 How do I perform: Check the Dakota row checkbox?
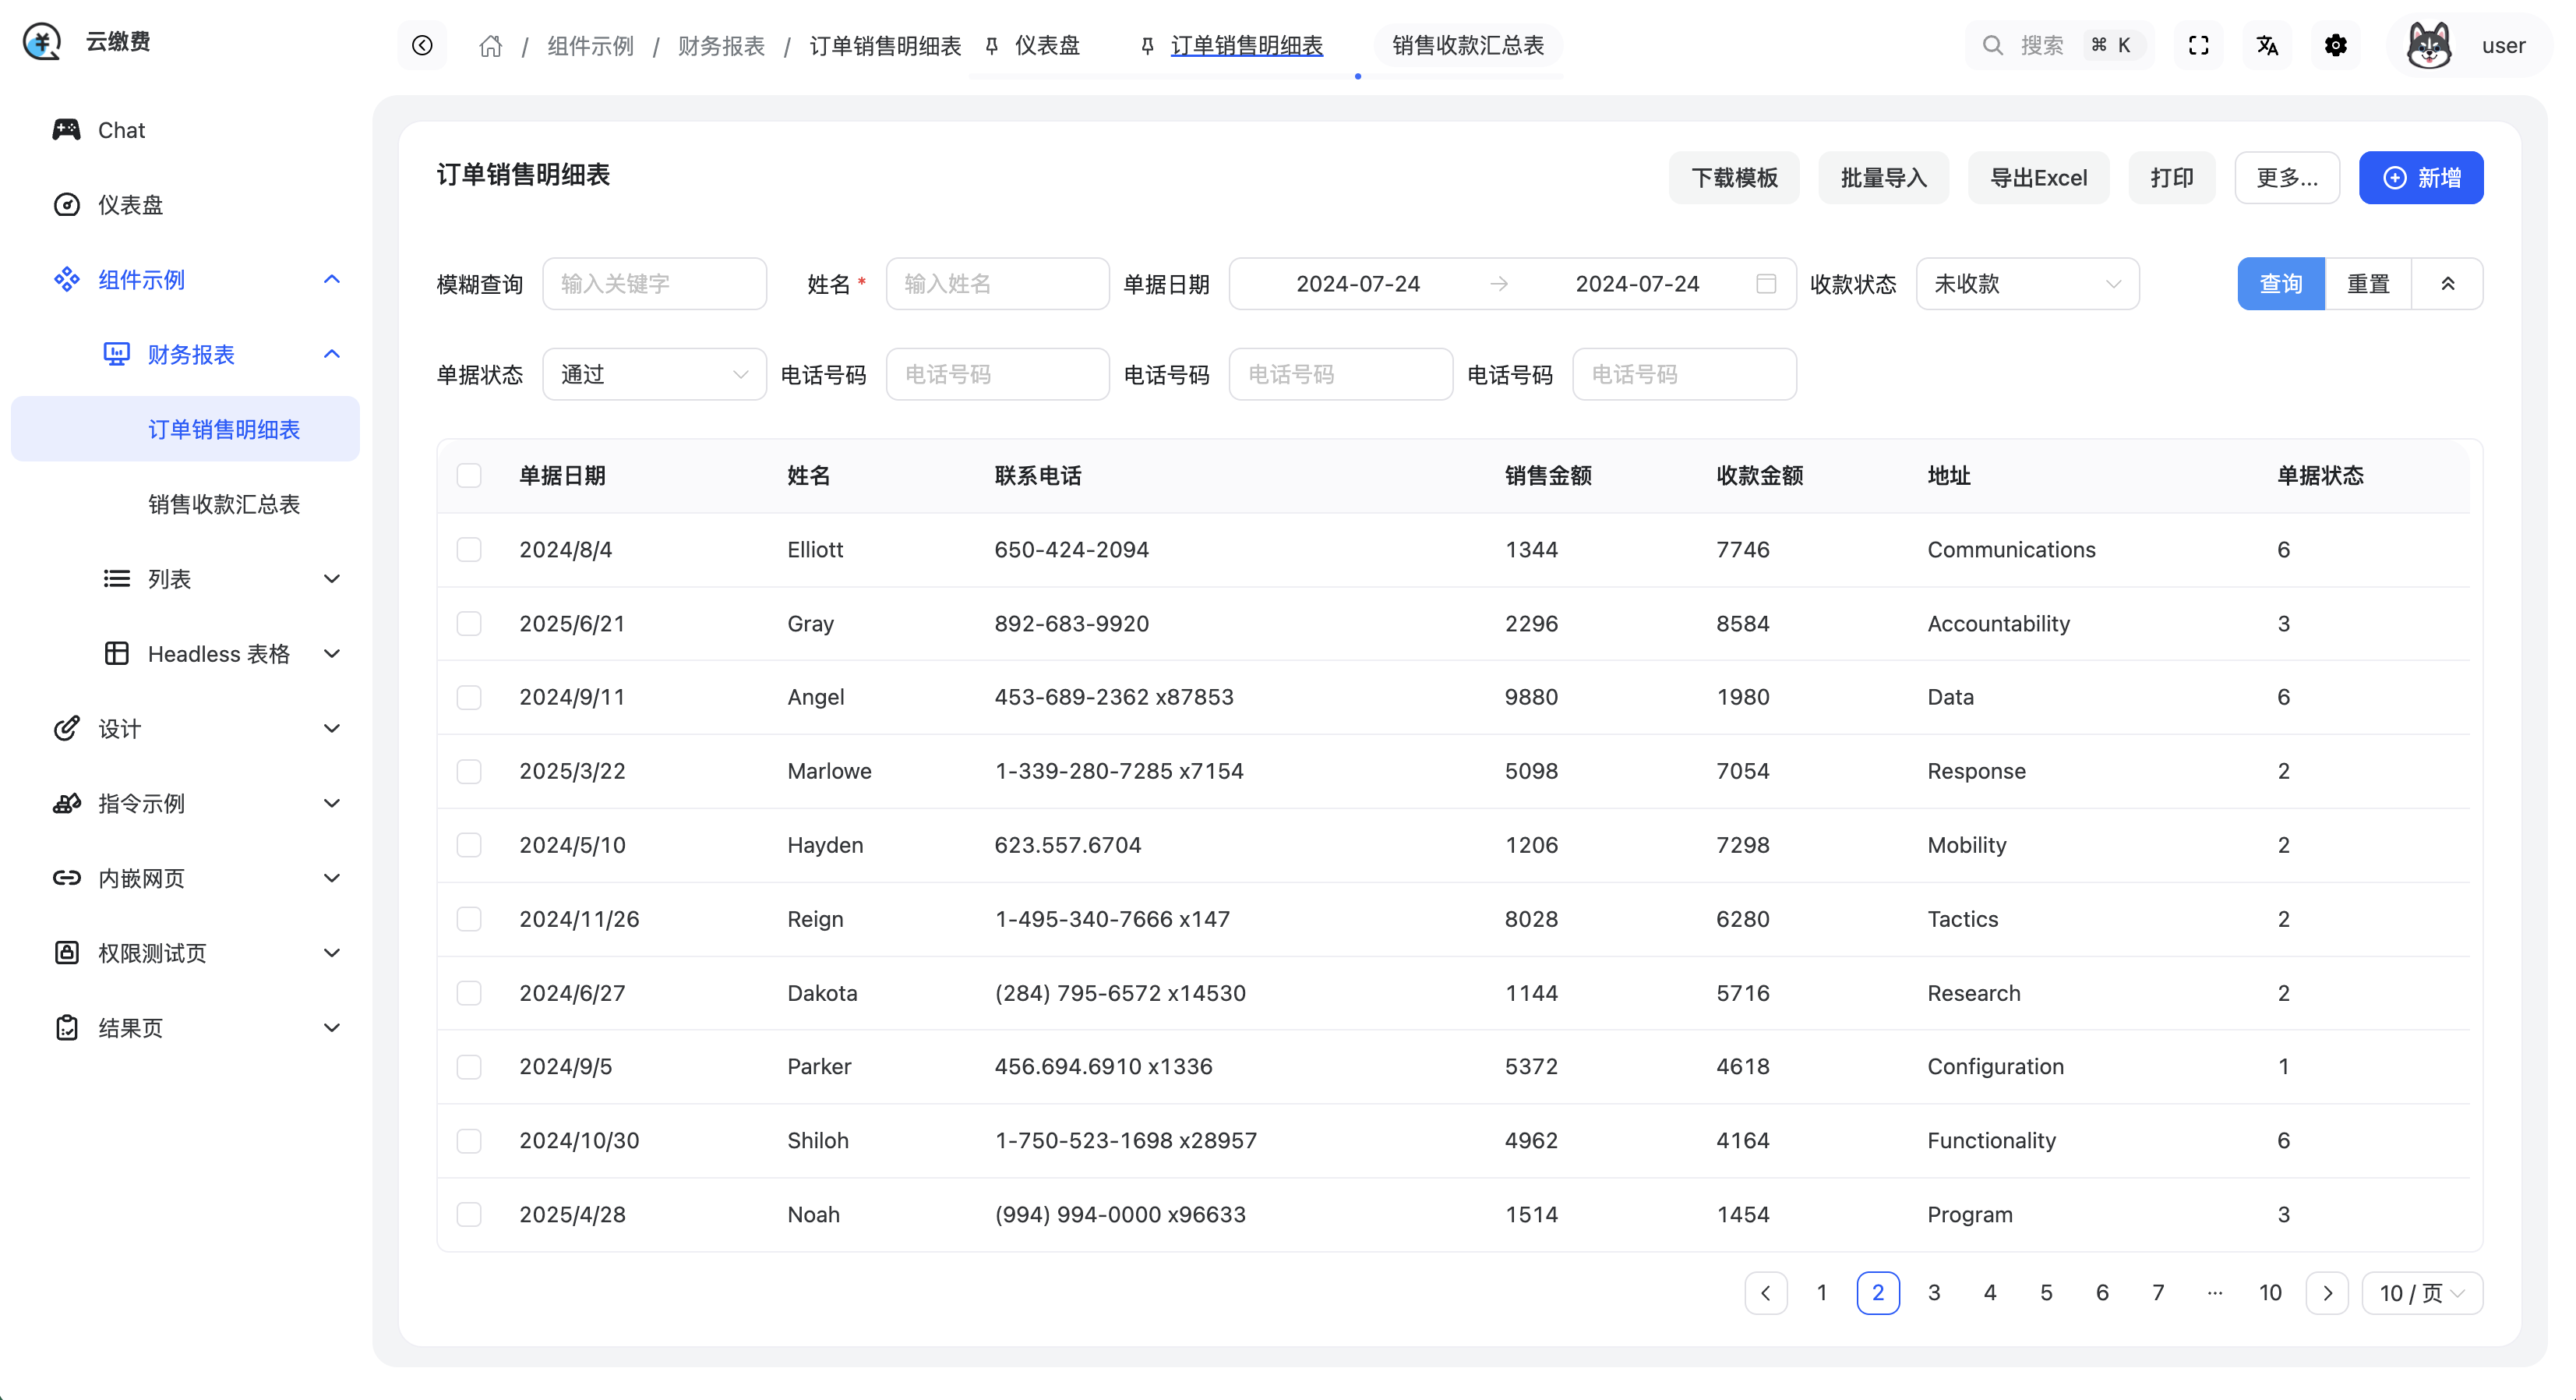coord(469,993)
